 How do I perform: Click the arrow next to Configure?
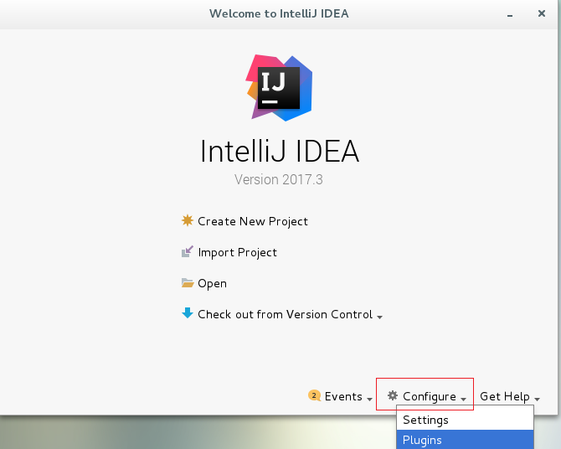pyautogui.click(x=463, y=399)
